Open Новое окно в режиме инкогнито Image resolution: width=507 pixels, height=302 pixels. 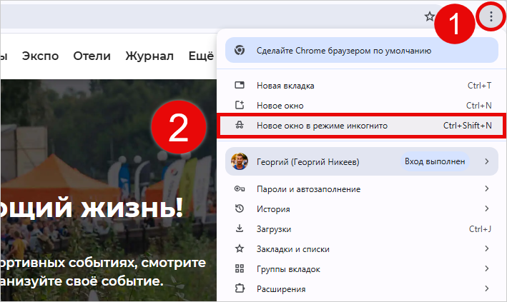[x=362, y=126]
